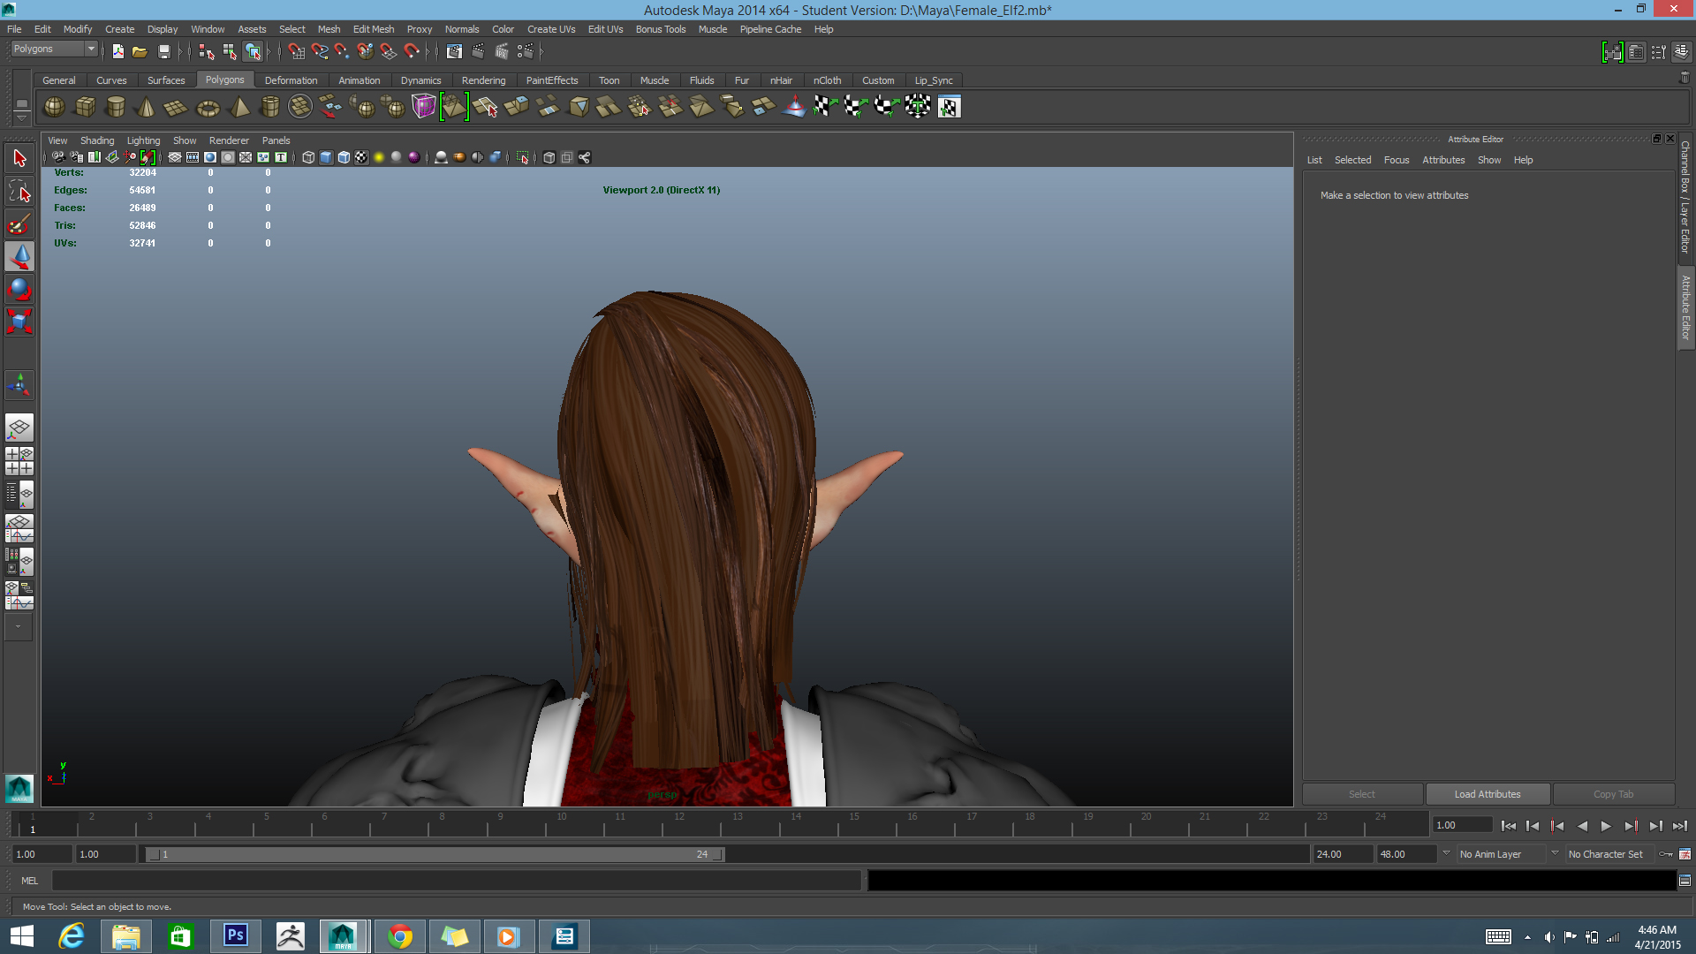Image resolution: width=1696 pixels, height=954 pixels.
Task: Toggle Snap to grids
Action: coord(296,51)
